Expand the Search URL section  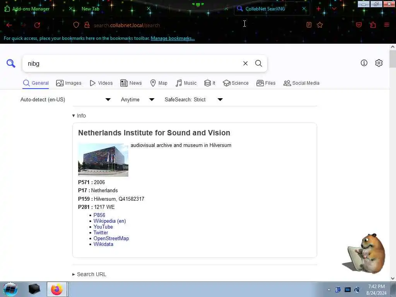pyautogui.click(x=89, y=274)
